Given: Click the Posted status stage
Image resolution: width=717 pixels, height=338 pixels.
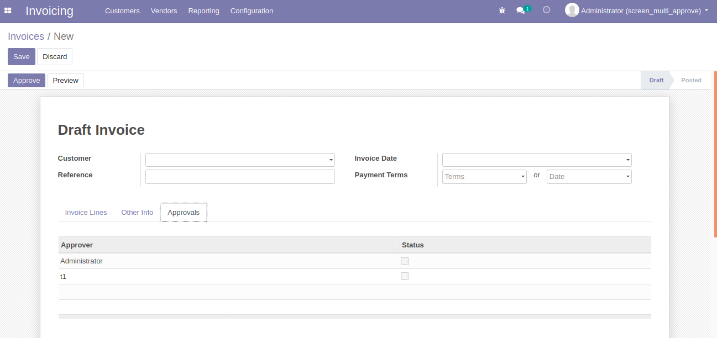Looking at the screenshot, I should click(x=691, y=80).
